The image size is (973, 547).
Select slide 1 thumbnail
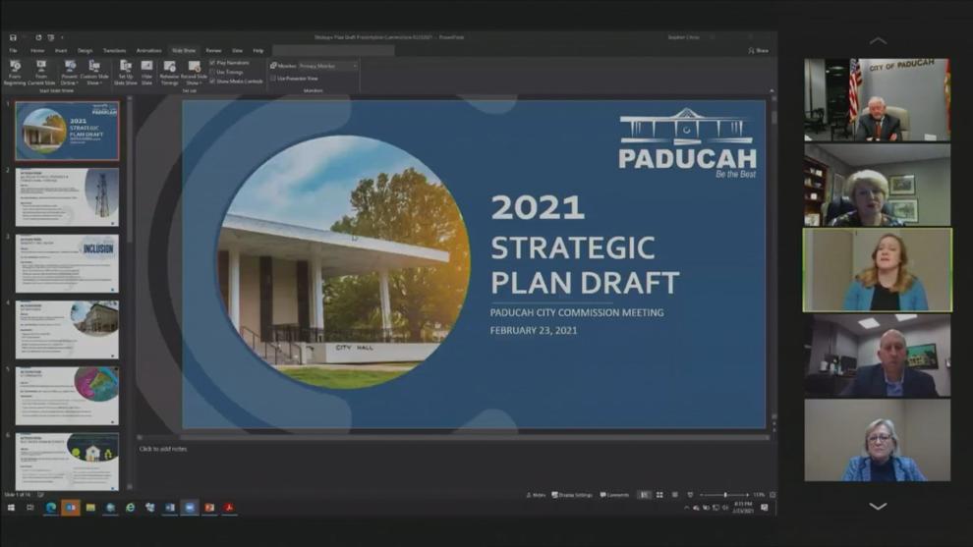67,131
